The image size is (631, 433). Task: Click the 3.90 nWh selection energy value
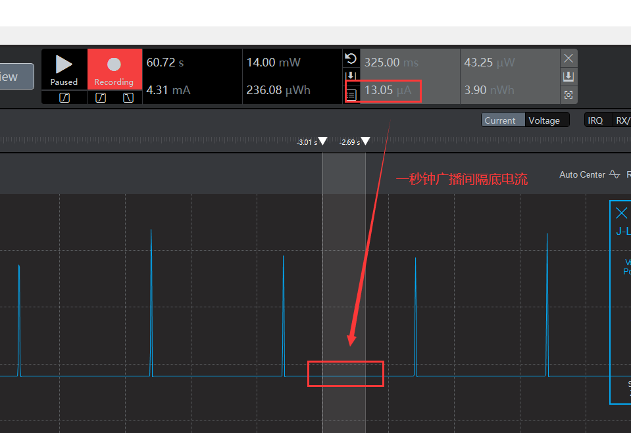[490, 89]
